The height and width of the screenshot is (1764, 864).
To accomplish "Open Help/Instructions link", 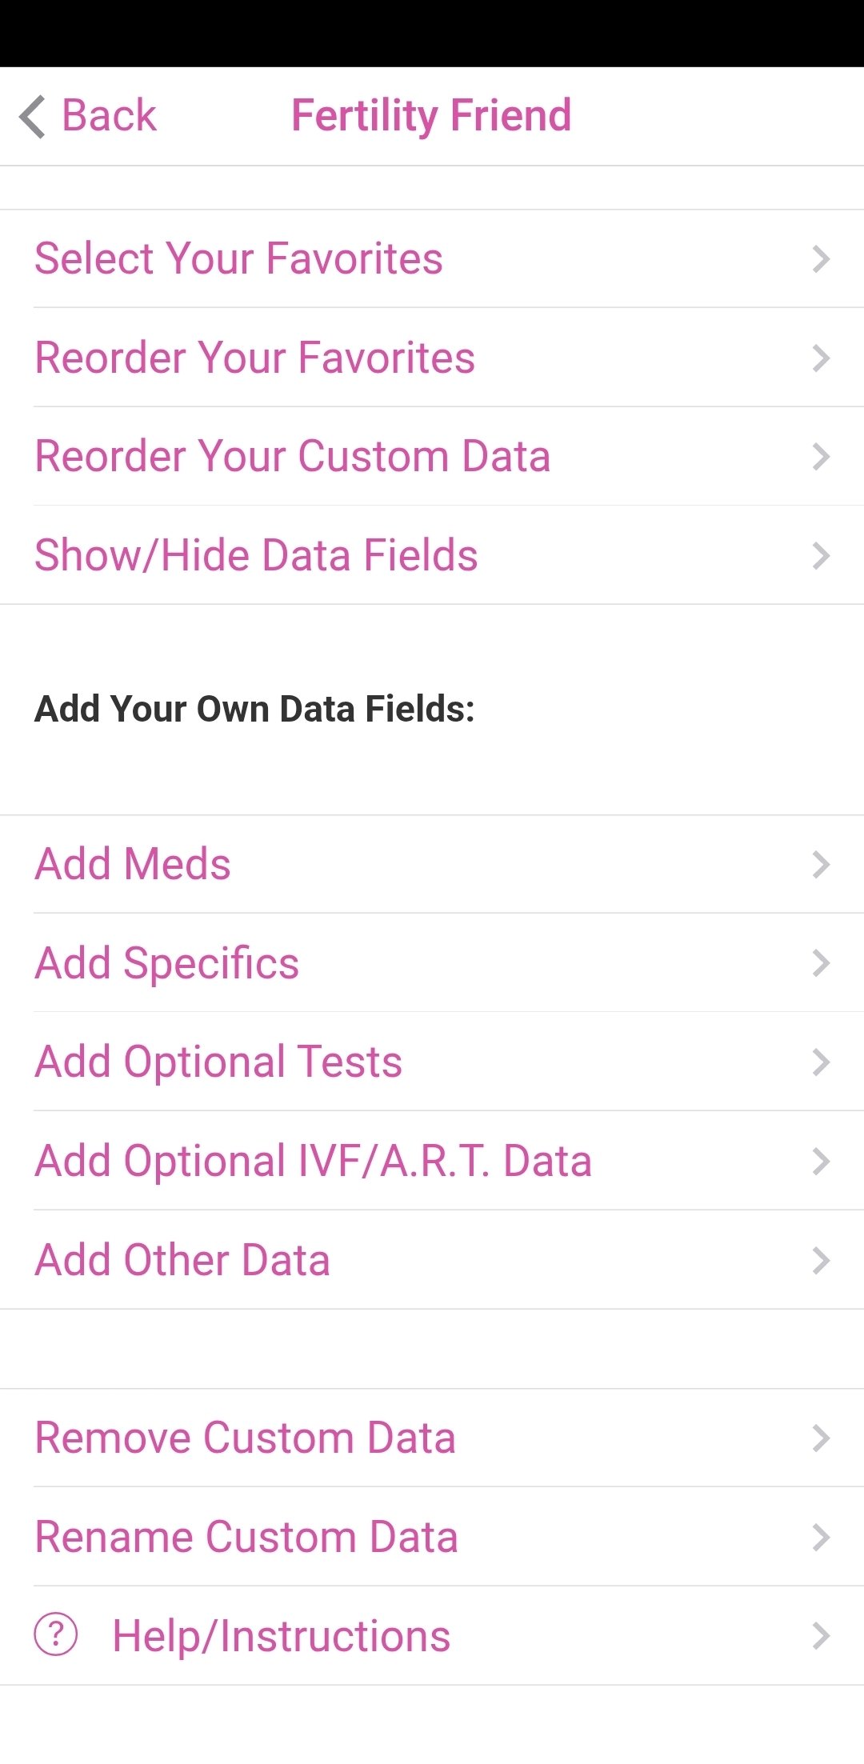I will 282,1636.
